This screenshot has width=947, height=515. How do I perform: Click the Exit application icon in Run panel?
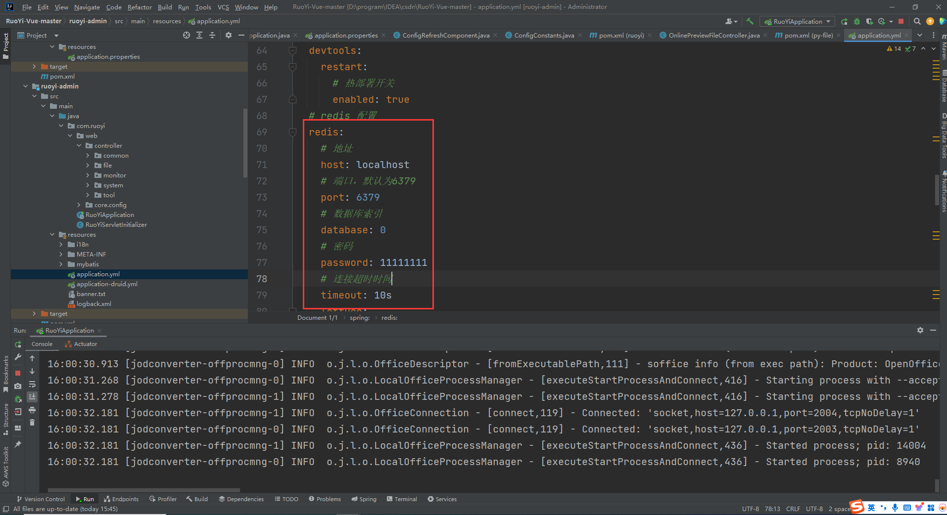tap(18, 412)
